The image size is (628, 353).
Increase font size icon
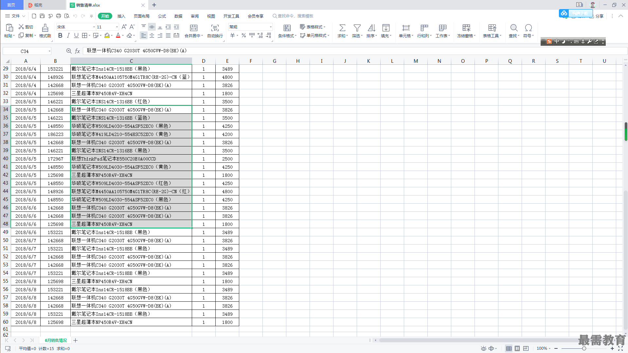pos(124,27)
